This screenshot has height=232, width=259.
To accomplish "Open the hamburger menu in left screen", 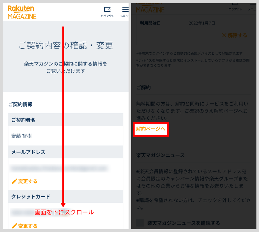I will 125,9.
